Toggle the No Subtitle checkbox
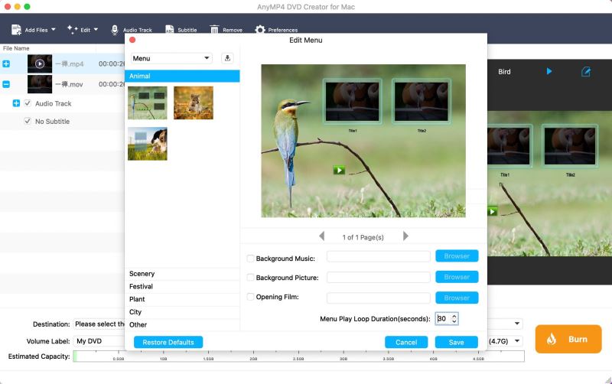Screen dimensions: 612x384 28,121
